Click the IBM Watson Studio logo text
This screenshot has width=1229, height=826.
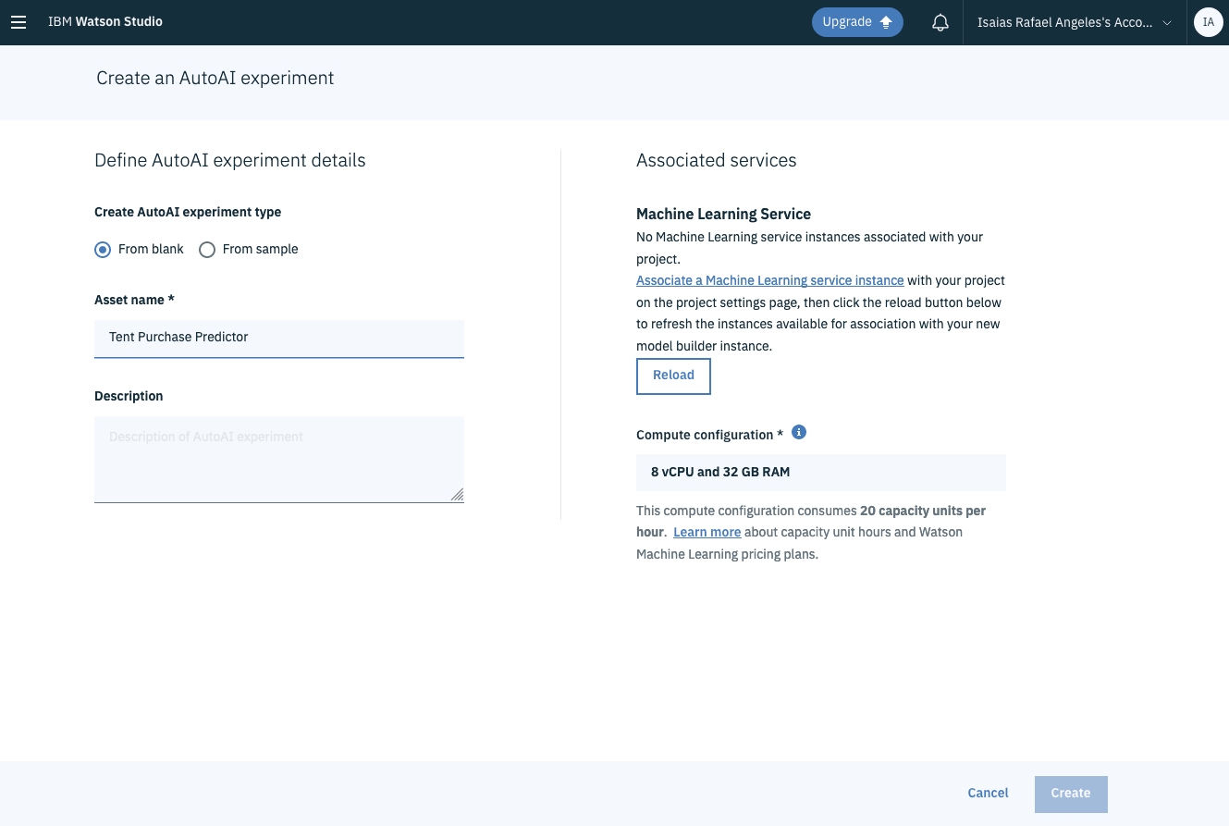105,22
